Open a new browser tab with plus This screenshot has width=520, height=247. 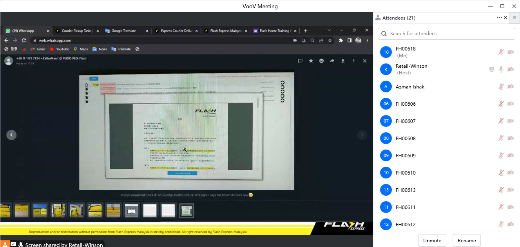pyautogui.click(x=306, y=31)
